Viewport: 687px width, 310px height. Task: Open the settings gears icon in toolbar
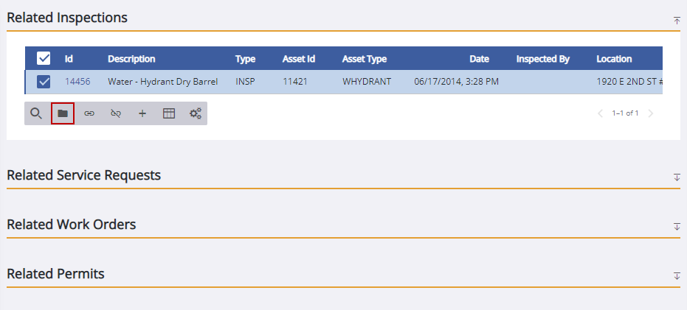point(196,113)
